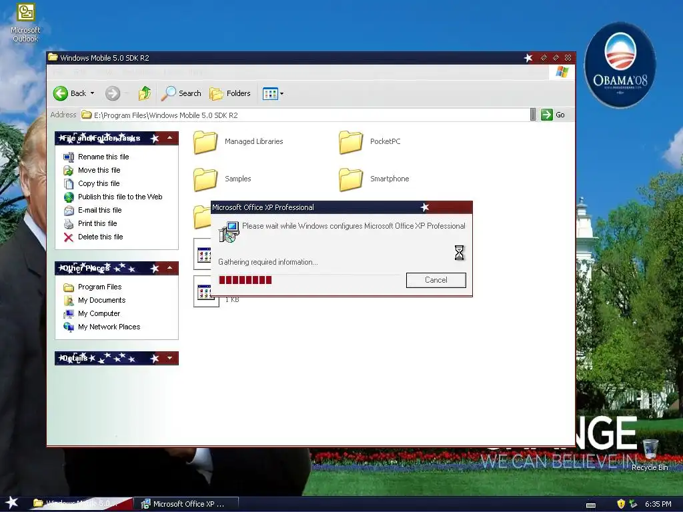683x512 pixels.
Task: Click the printer icon in tasks
Action: [x=69, y=224]
